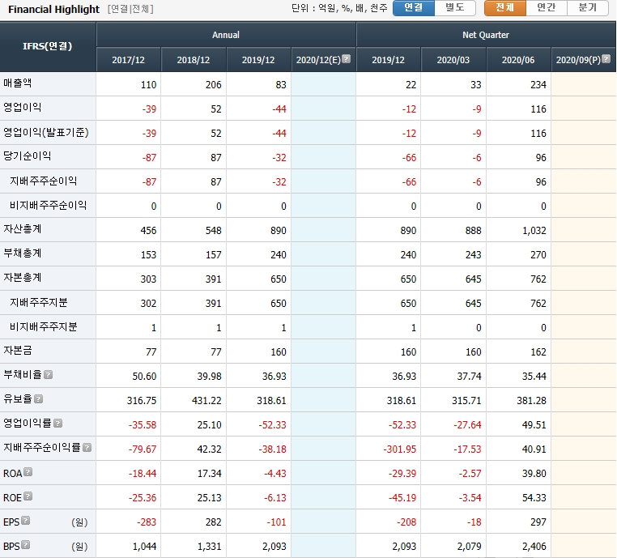The height and width of the screenshot is (558, 617).
Task: Open help icon beside 2020/12(E) header
Action: [346, 59]
